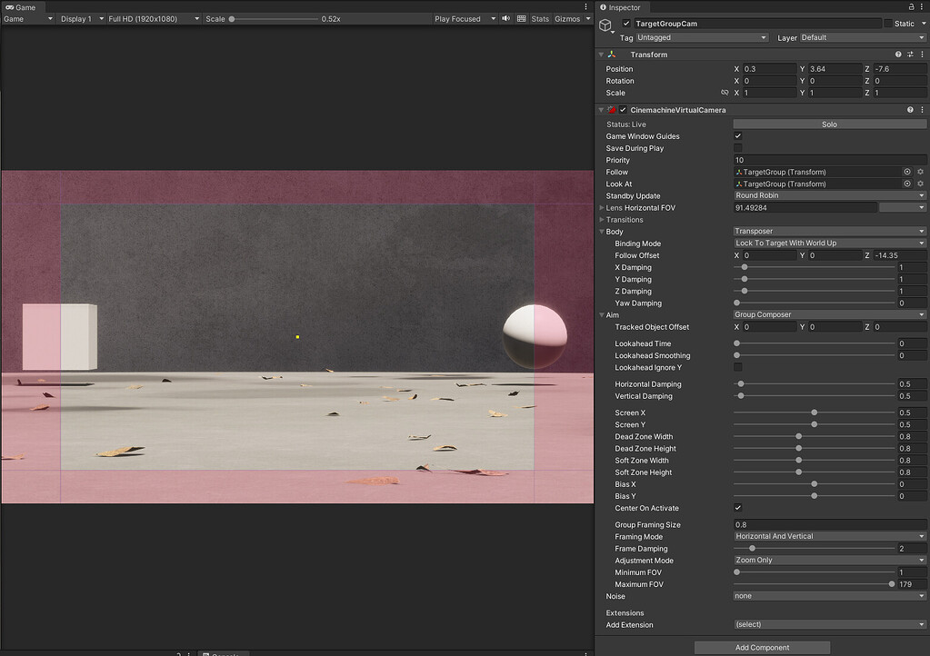The image size is (930, 656).
Task: Open the Transform component three-dot menu
Action: click(922, 54)
